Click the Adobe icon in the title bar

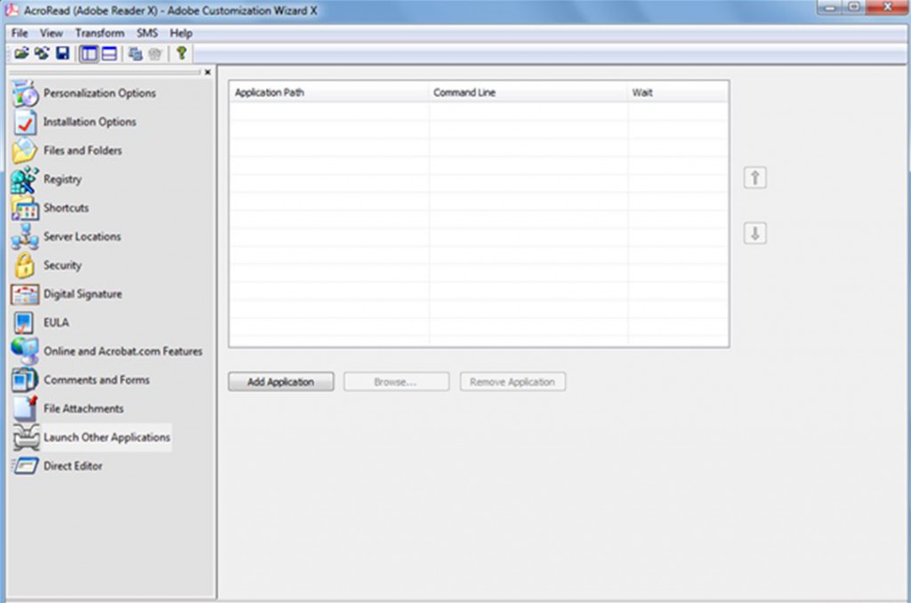click(x=12, y=10)
